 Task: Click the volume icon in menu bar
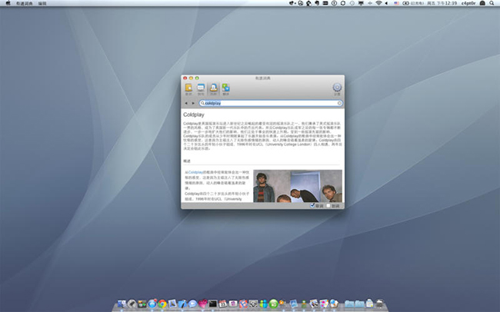click(386, 3)
